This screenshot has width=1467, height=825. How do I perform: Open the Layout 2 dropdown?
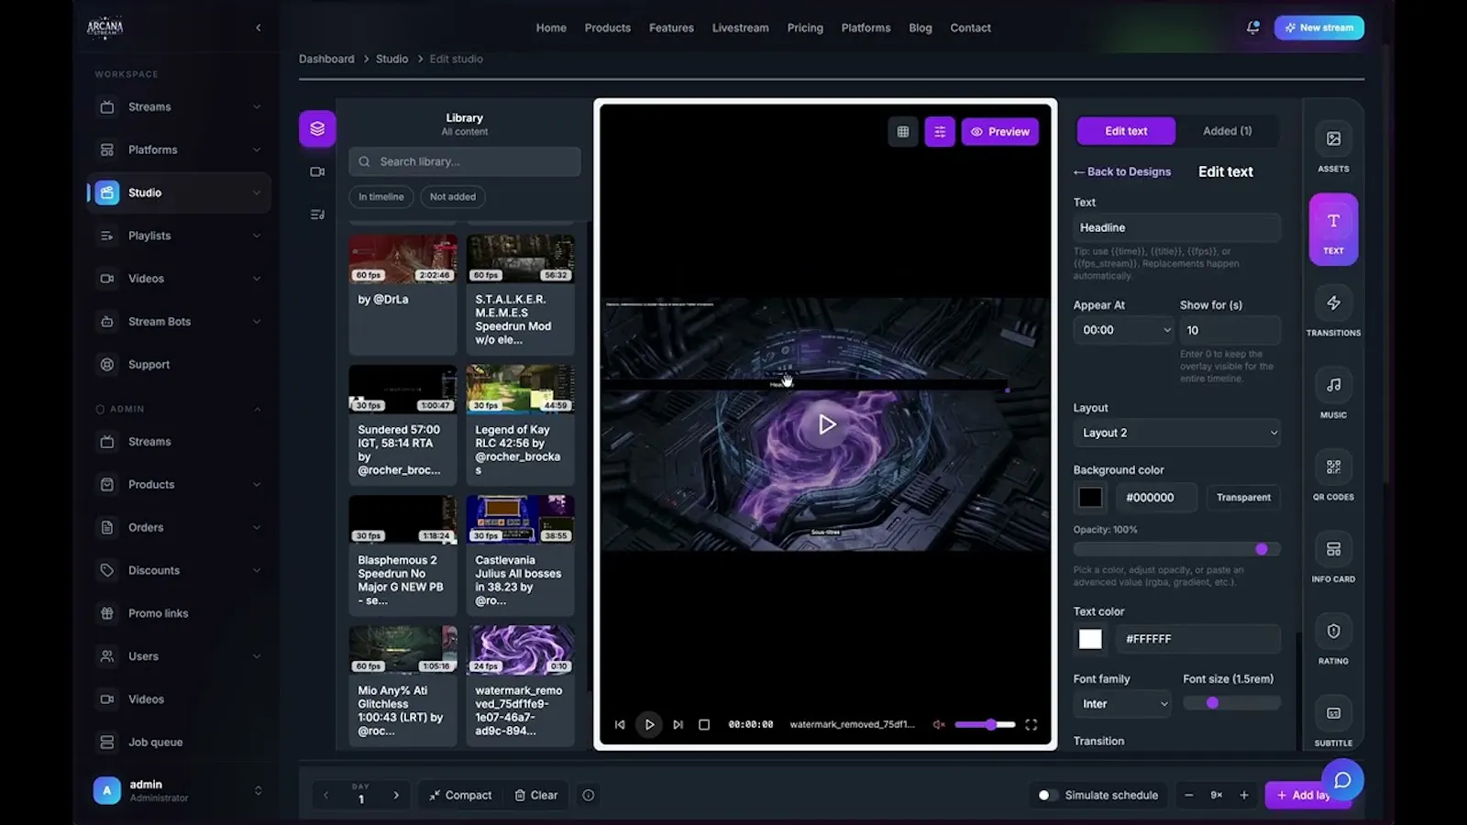tap(1177, 433)
